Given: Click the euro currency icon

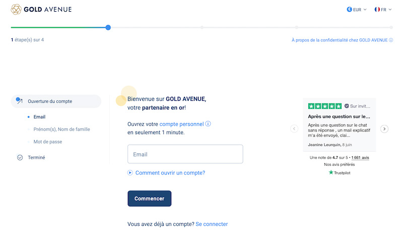Looking at the screenshot, I should click(349, 10).
